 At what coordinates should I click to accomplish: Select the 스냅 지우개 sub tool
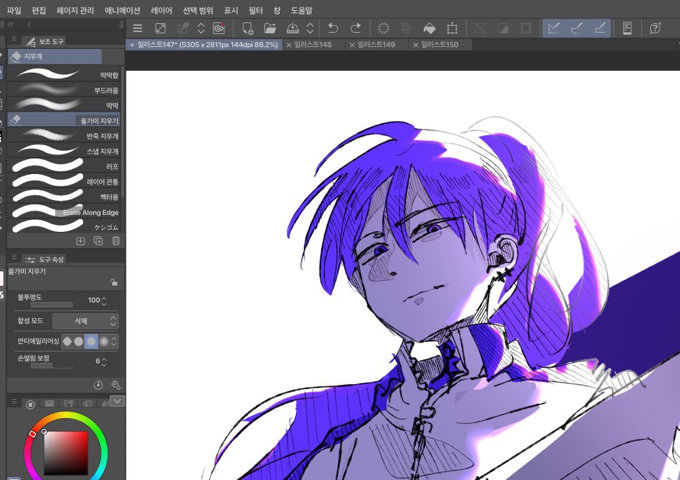click(x=64, y=150)
